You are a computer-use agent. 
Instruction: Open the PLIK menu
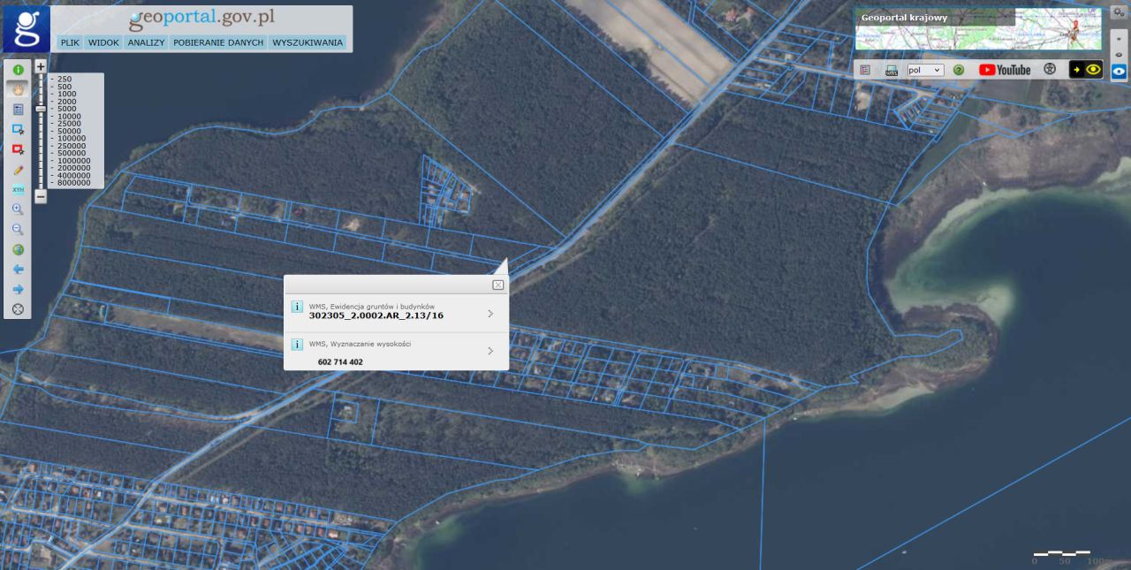click(70, 42)
